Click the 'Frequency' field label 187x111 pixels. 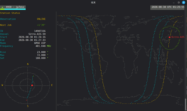click(7, 46)
